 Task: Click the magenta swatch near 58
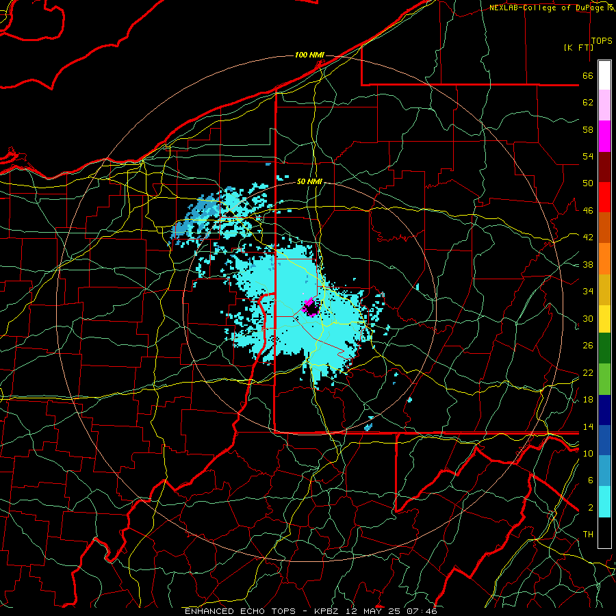click(604, 136)
